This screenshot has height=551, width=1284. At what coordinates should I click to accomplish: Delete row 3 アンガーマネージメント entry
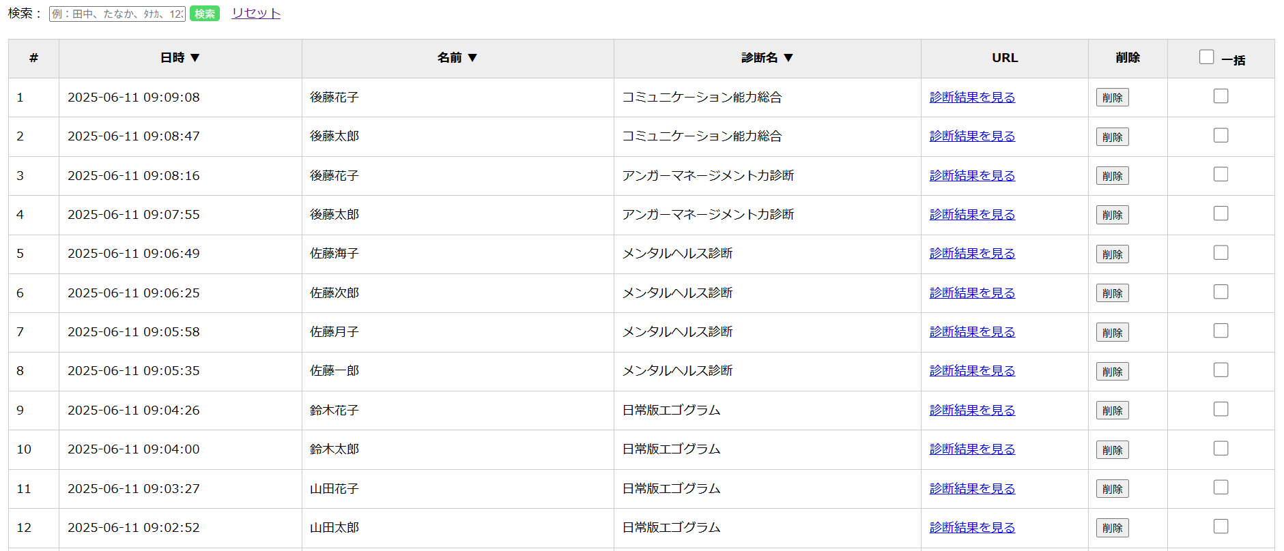click(1112, 176)
